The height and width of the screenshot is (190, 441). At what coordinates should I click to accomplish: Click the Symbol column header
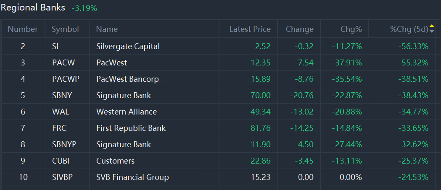(x=65, y=29)
